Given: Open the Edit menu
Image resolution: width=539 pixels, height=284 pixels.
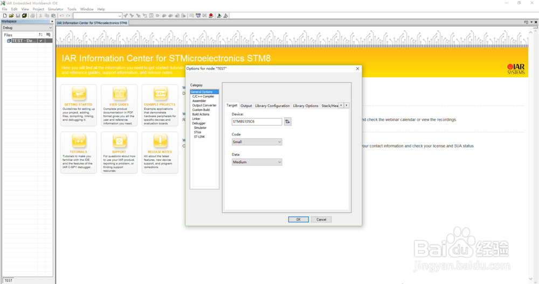Looking at the screenshot, I should (14, 9).
